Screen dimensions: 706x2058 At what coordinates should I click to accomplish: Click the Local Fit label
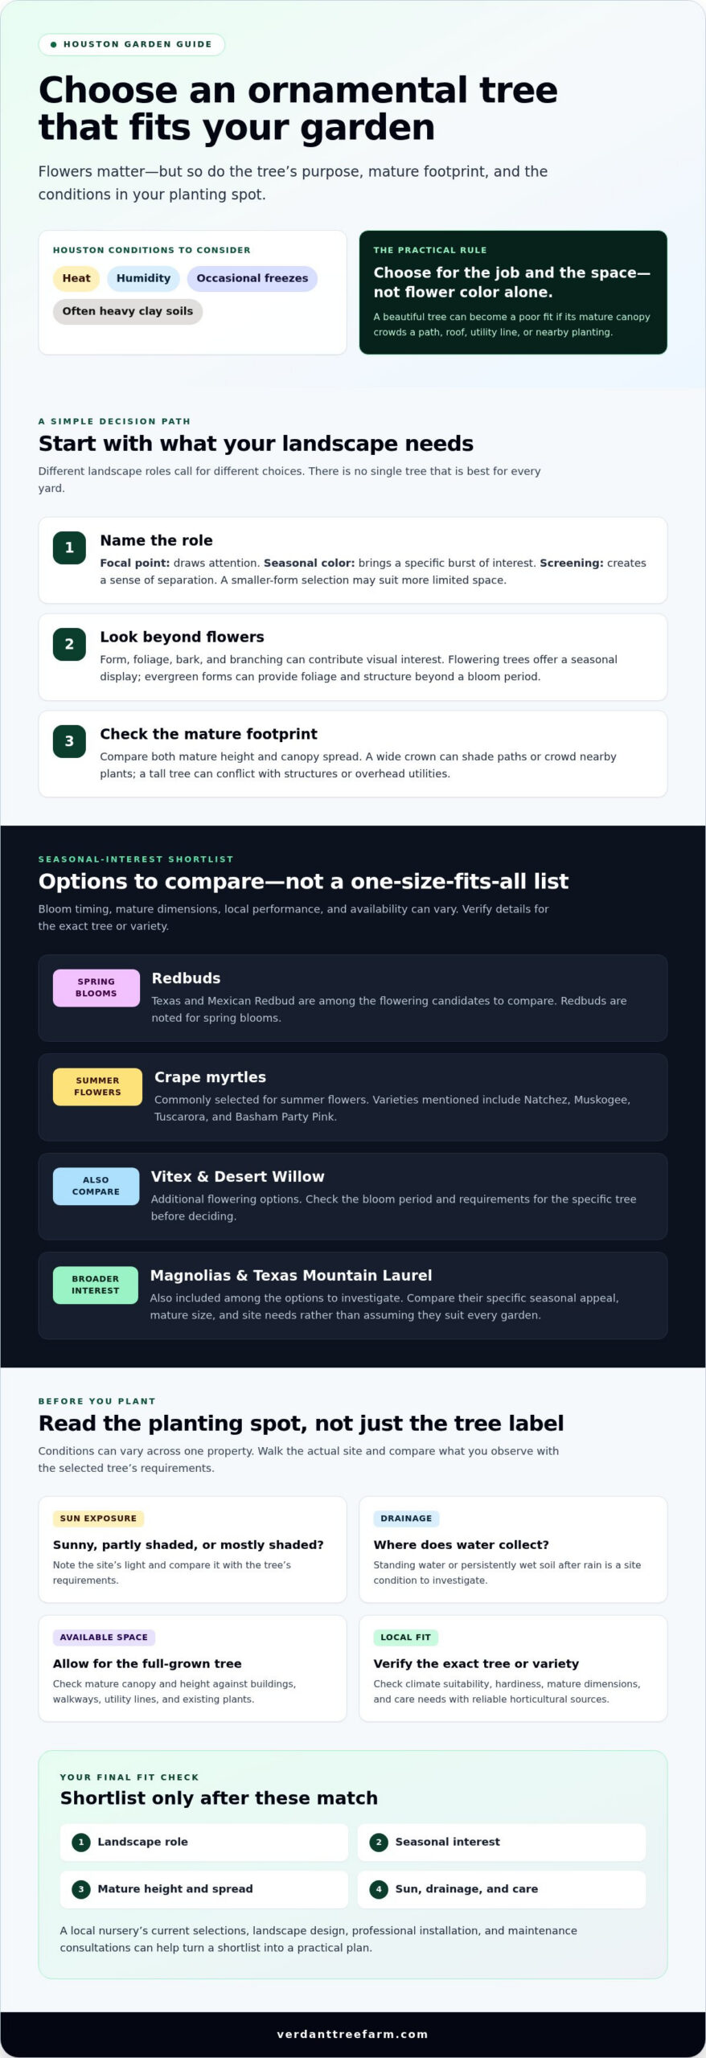pyautogui.click(x=405, y=1638)
